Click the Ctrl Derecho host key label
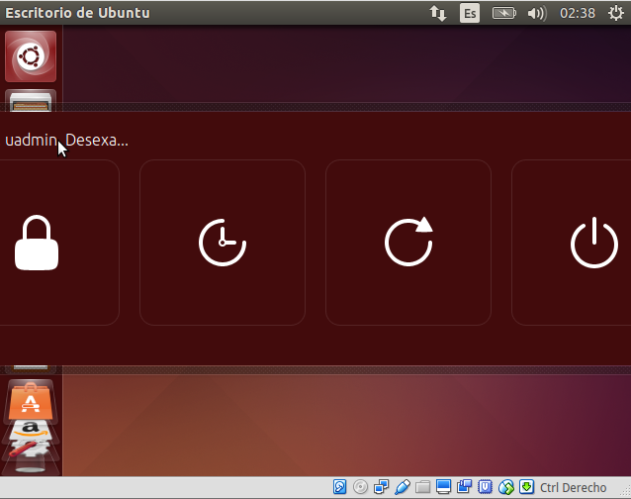The width and height of the screenshot is (631, 499). [573, 488]
